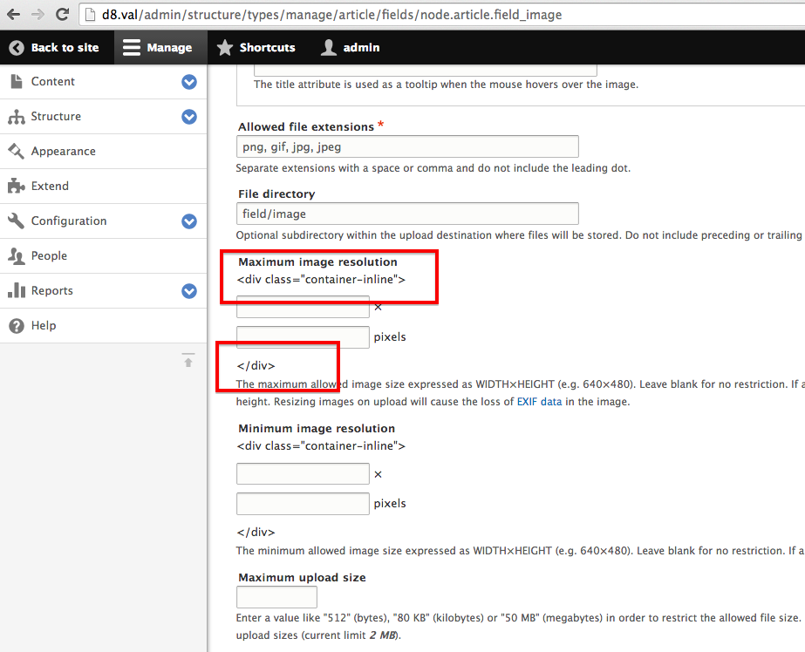Click the Structure hierarchy icon
This screenshot has width=805, height=652.
click(17, 117)
